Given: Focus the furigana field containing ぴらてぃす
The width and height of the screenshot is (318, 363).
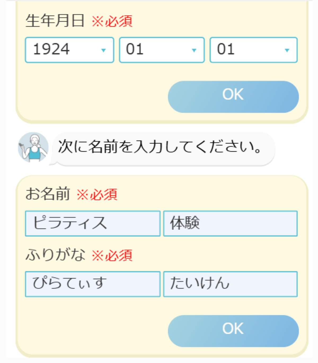Looking at the screenshot, I should tap(93, 284).
